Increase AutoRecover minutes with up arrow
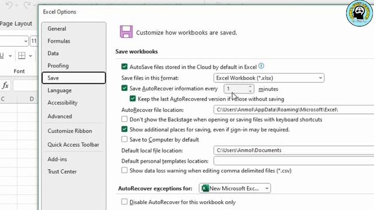This screenshot has height=210, width=374. pos(250,87)
